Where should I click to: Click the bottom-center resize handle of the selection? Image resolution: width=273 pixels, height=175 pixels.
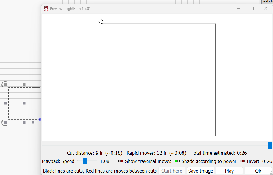(x=24, y=122)
